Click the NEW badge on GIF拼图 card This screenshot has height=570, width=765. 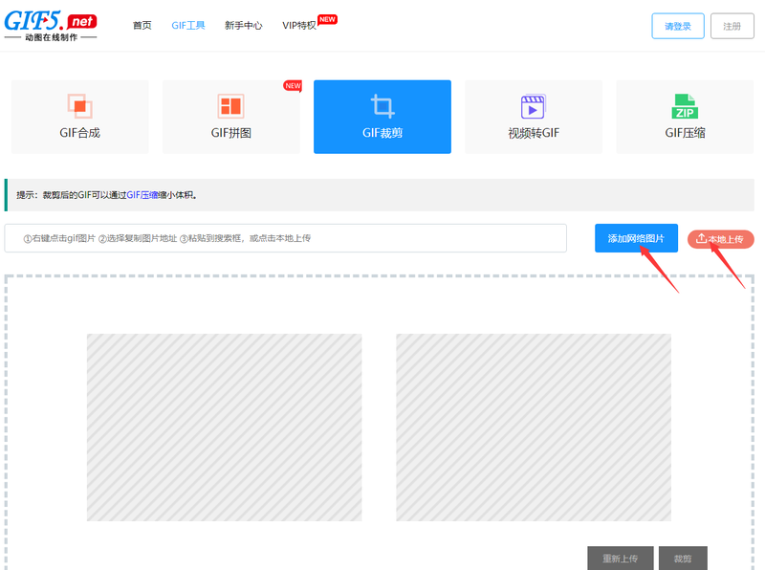(x=293, y=86)
